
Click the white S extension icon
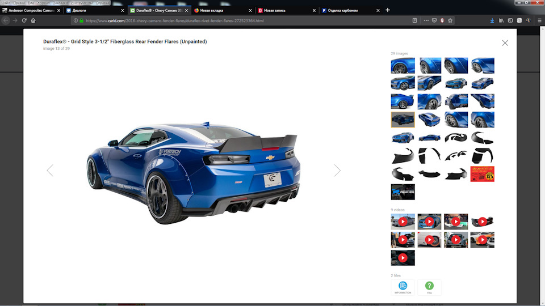[x=519, y=20]
